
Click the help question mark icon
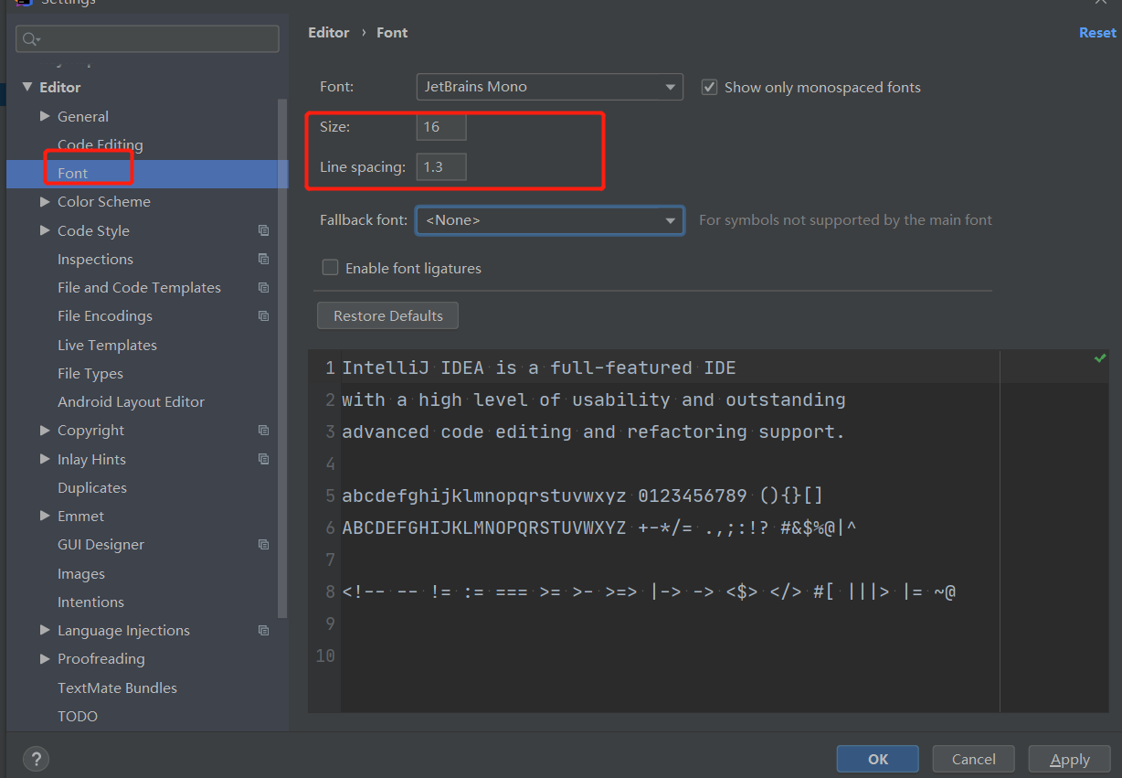tap(36, 759)
